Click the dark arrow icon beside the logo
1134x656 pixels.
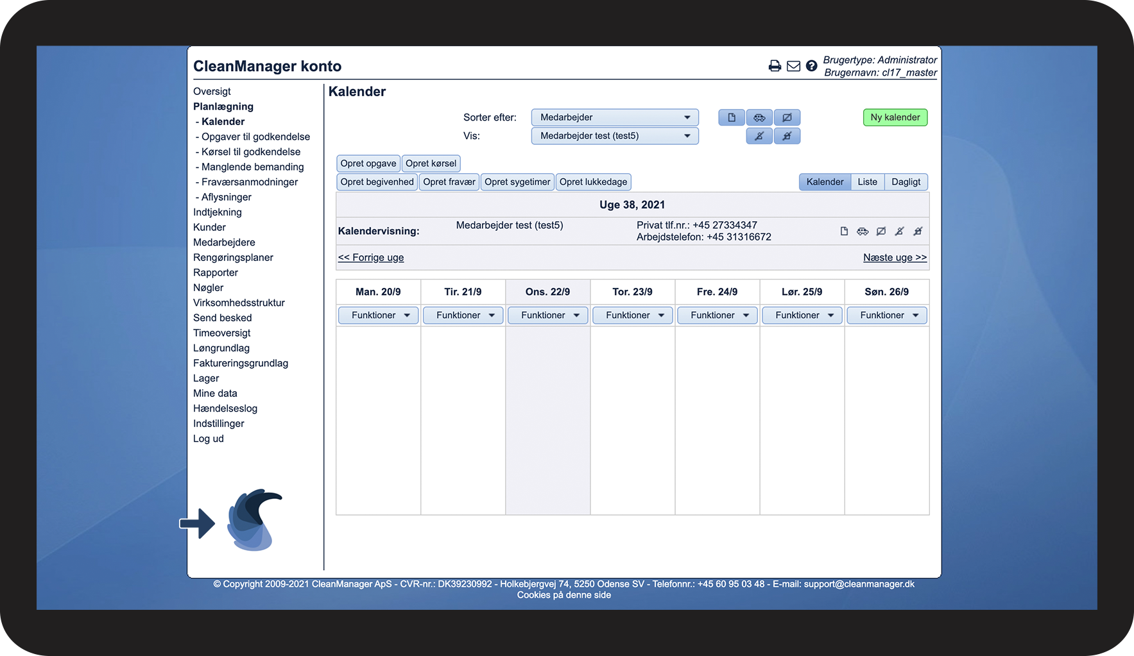(x=197, y=523)
